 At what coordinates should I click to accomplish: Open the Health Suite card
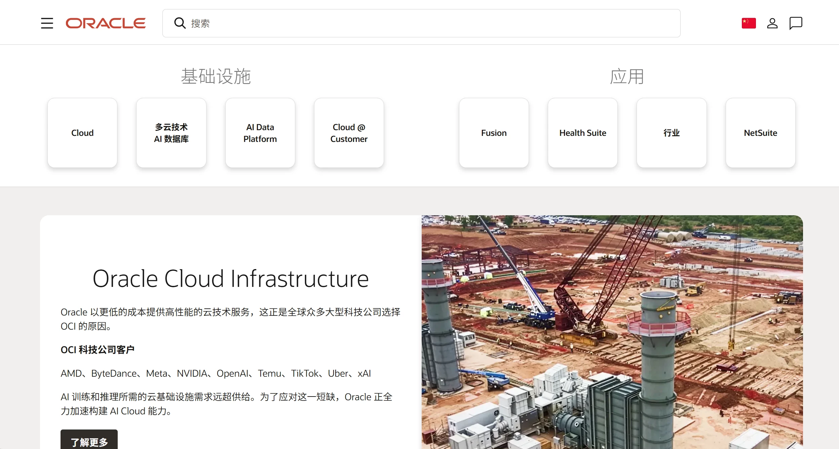(583, 133)
